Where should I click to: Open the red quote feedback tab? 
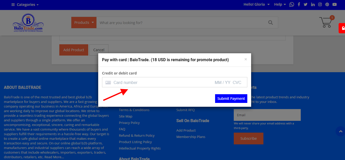[x=342, y=28]
